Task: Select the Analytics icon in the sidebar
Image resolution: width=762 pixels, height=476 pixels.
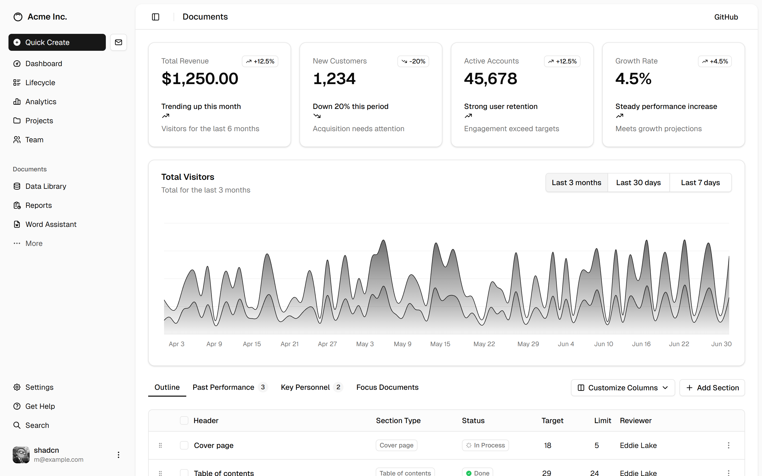Action: 17,101
